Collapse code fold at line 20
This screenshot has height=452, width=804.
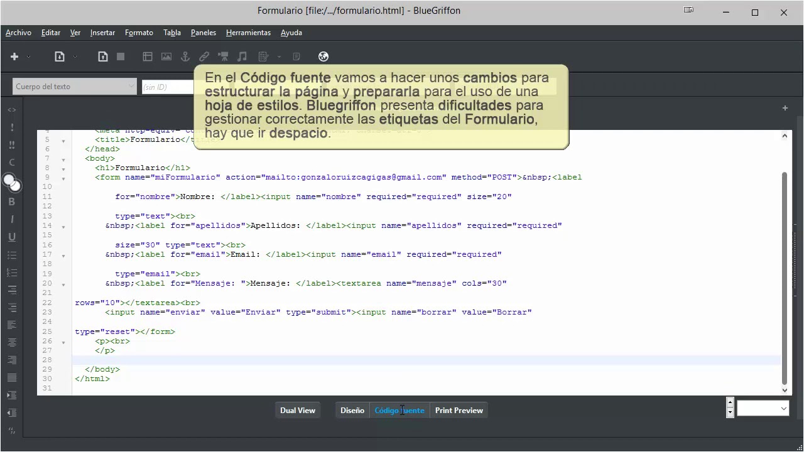63,284
